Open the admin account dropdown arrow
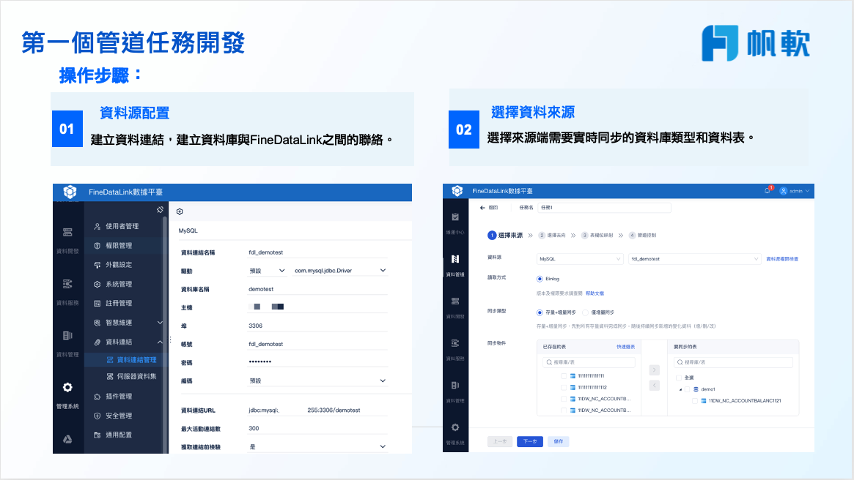854x480 pixels. 807,191
